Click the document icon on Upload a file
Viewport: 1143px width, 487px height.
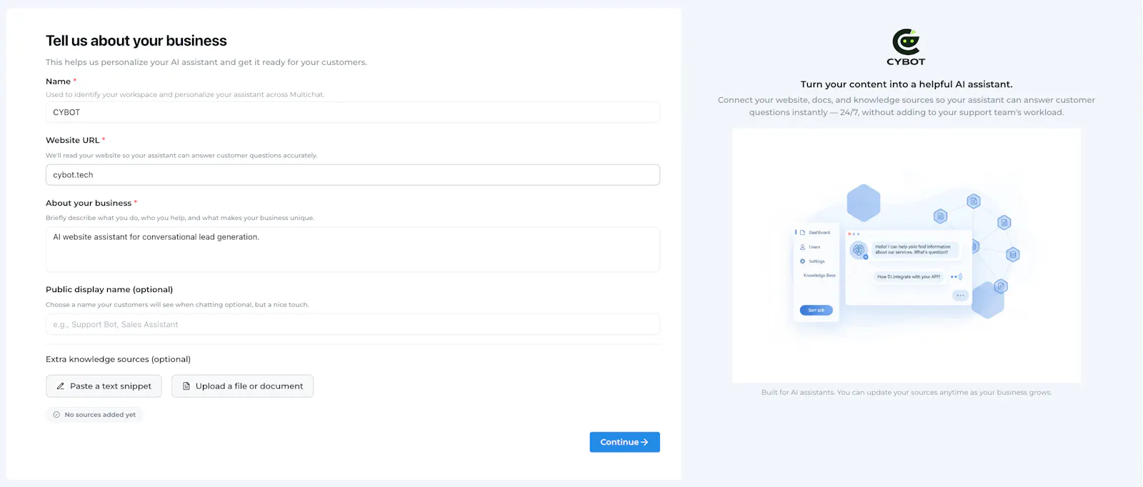tap(186, 386)
